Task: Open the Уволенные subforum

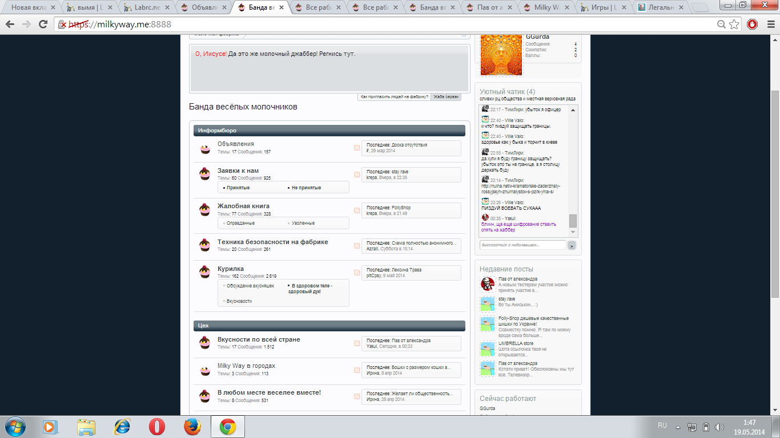Action: (x=303, y=223)
